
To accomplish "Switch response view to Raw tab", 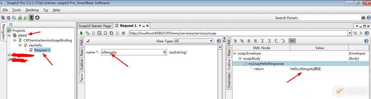I will pyautogui.click(x=229, y=53).
